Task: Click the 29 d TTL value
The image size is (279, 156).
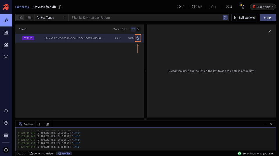Action: click(x=117, y=38)
